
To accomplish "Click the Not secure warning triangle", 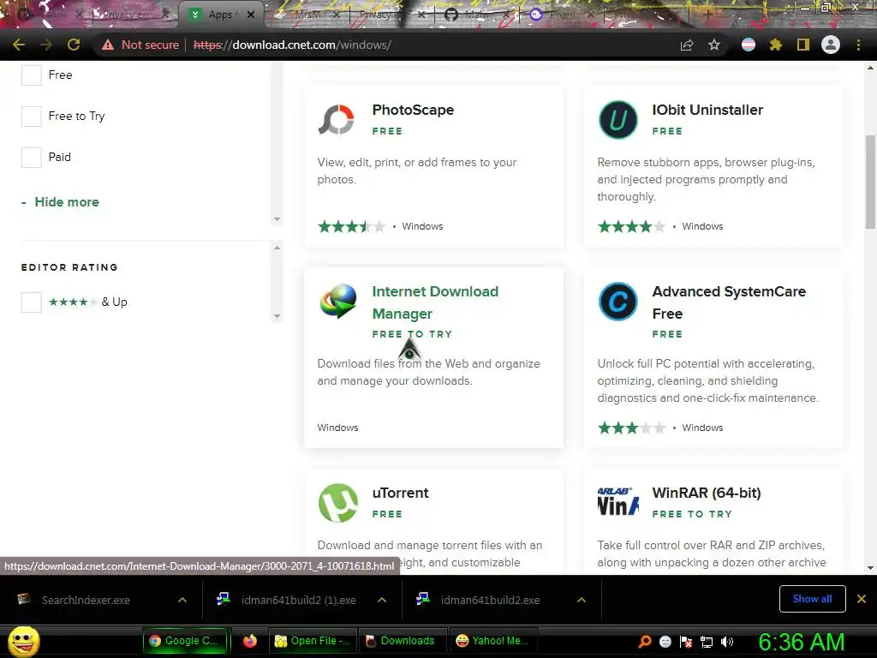I will 108,45.
